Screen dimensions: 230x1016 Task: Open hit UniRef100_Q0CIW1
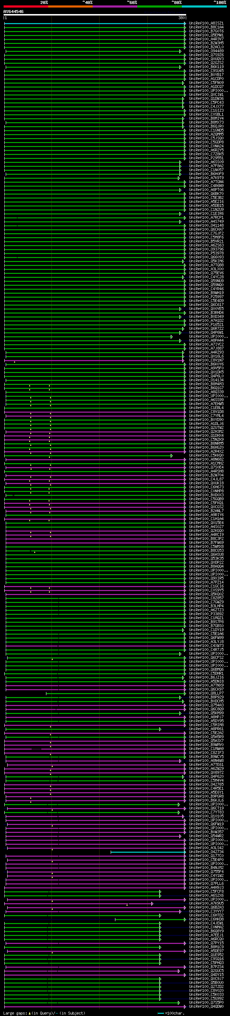coord(206,95)
